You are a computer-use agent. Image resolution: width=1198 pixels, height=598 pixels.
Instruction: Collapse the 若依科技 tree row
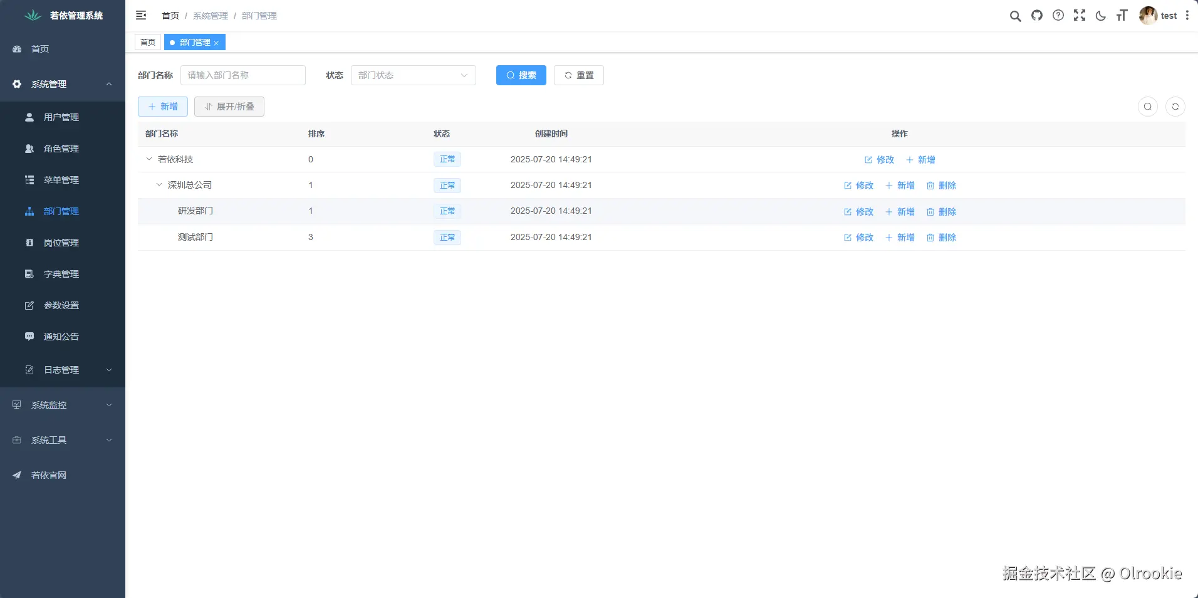click(149, 159)
